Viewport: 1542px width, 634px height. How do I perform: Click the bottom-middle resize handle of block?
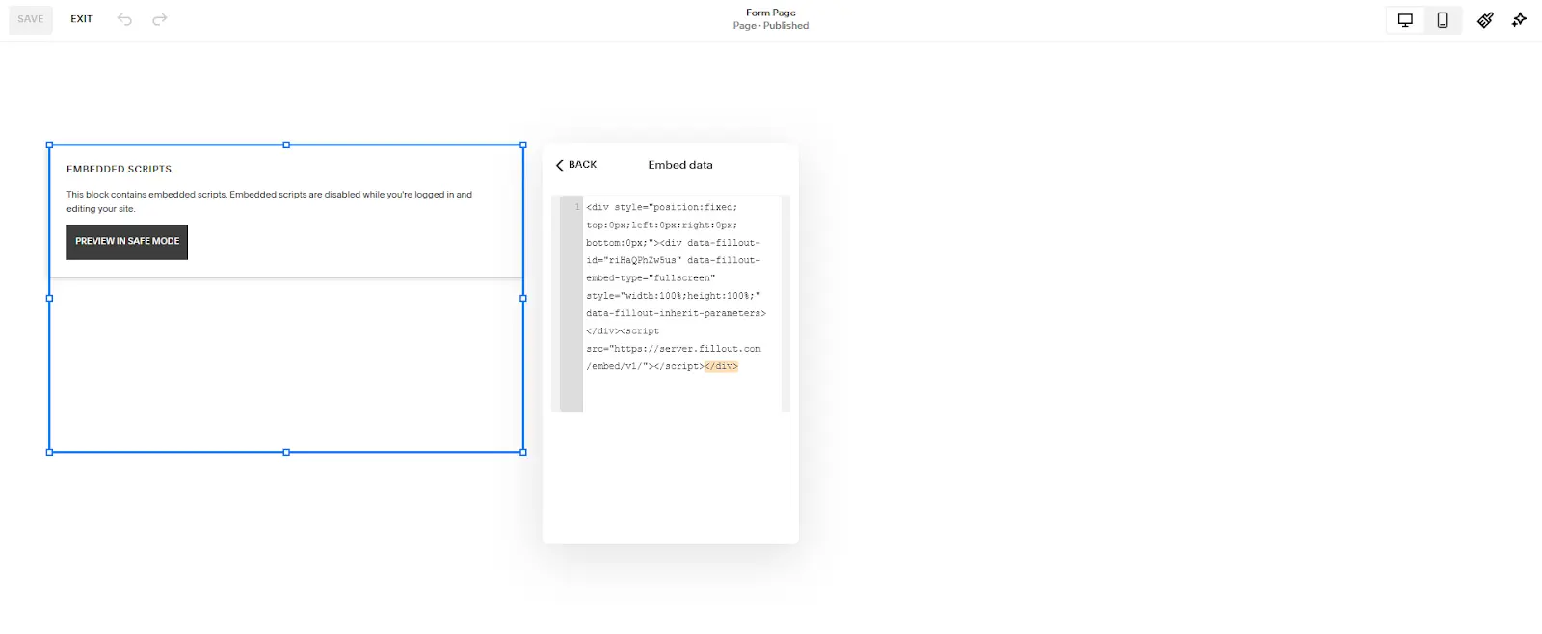286,452
